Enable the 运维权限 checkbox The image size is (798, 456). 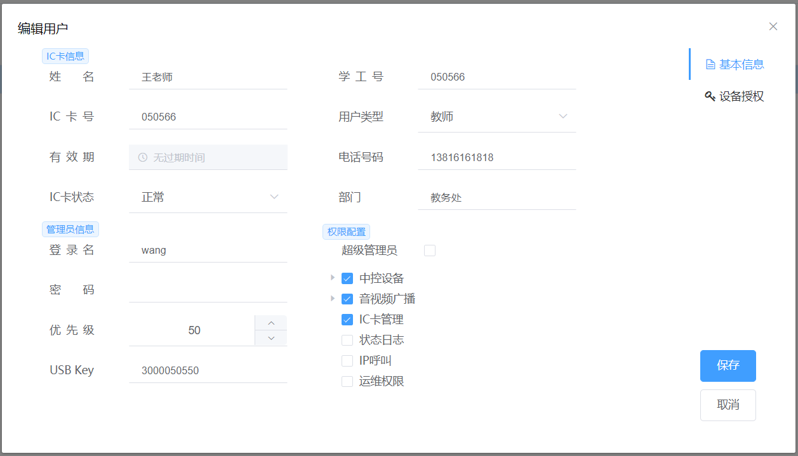(x=347, y=381)
